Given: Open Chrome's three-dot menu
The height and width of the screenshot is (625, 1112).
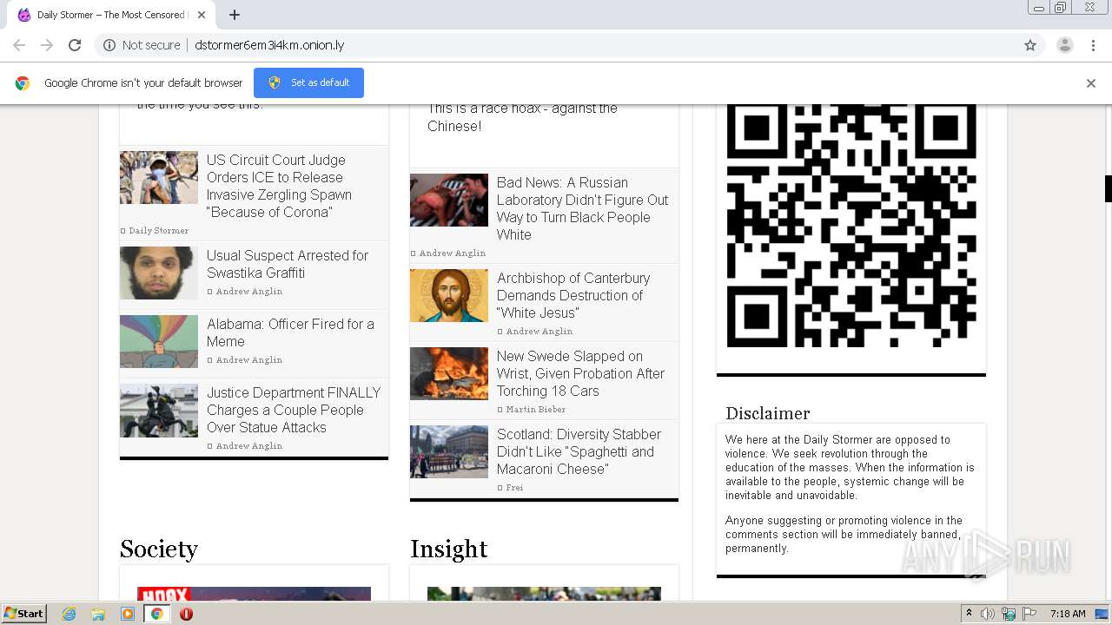Looking at the screenshot, I should click(1093, 45).
